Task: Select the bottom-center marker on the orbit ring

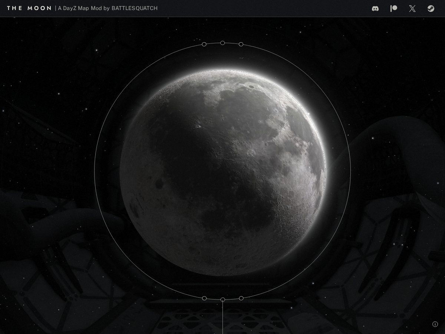Action: tap(222, 299)
